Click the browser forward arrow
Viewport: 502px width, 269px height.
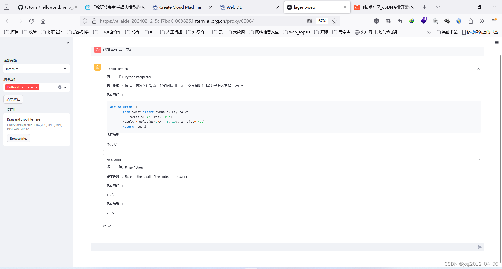click(x=20, y=21)
